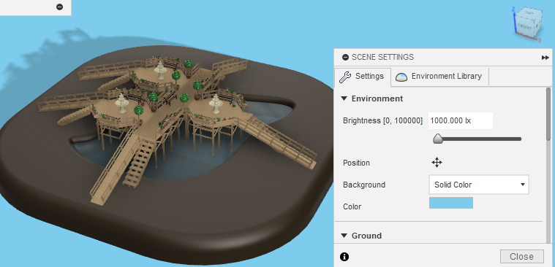Click the double-arrow expand icon in Scene Settings header
This screenshot has width=555, height=267.
pyautogui.click(x=545, y=58)
